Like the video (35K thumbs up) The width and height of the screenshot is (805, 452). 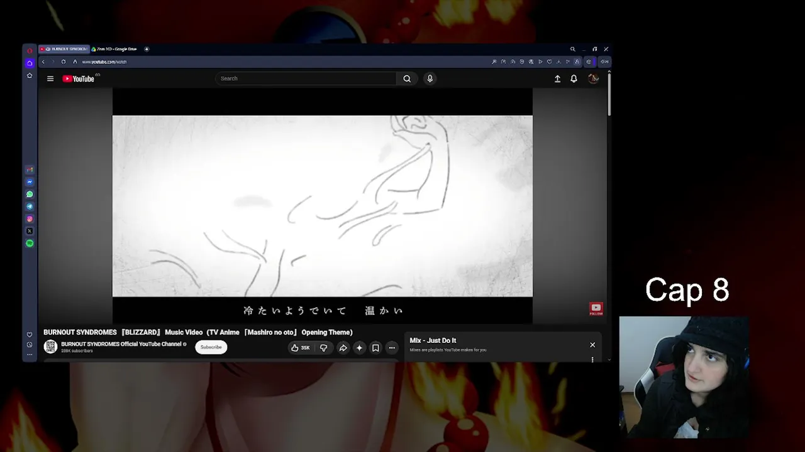[x=300, y=347]
